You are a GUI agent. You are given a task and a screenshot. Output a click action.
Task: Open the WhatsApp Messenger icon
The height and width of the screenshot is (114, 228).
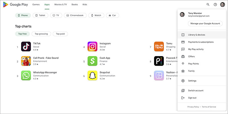point(26,75)
